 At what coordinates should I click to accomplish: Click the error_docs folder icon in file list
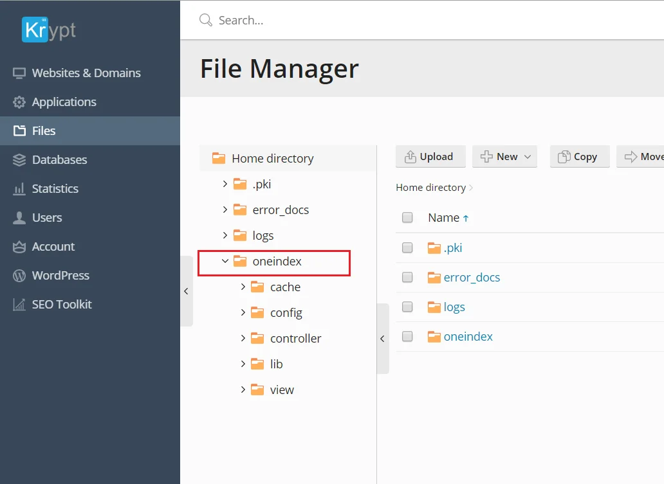tap(434, 278)
